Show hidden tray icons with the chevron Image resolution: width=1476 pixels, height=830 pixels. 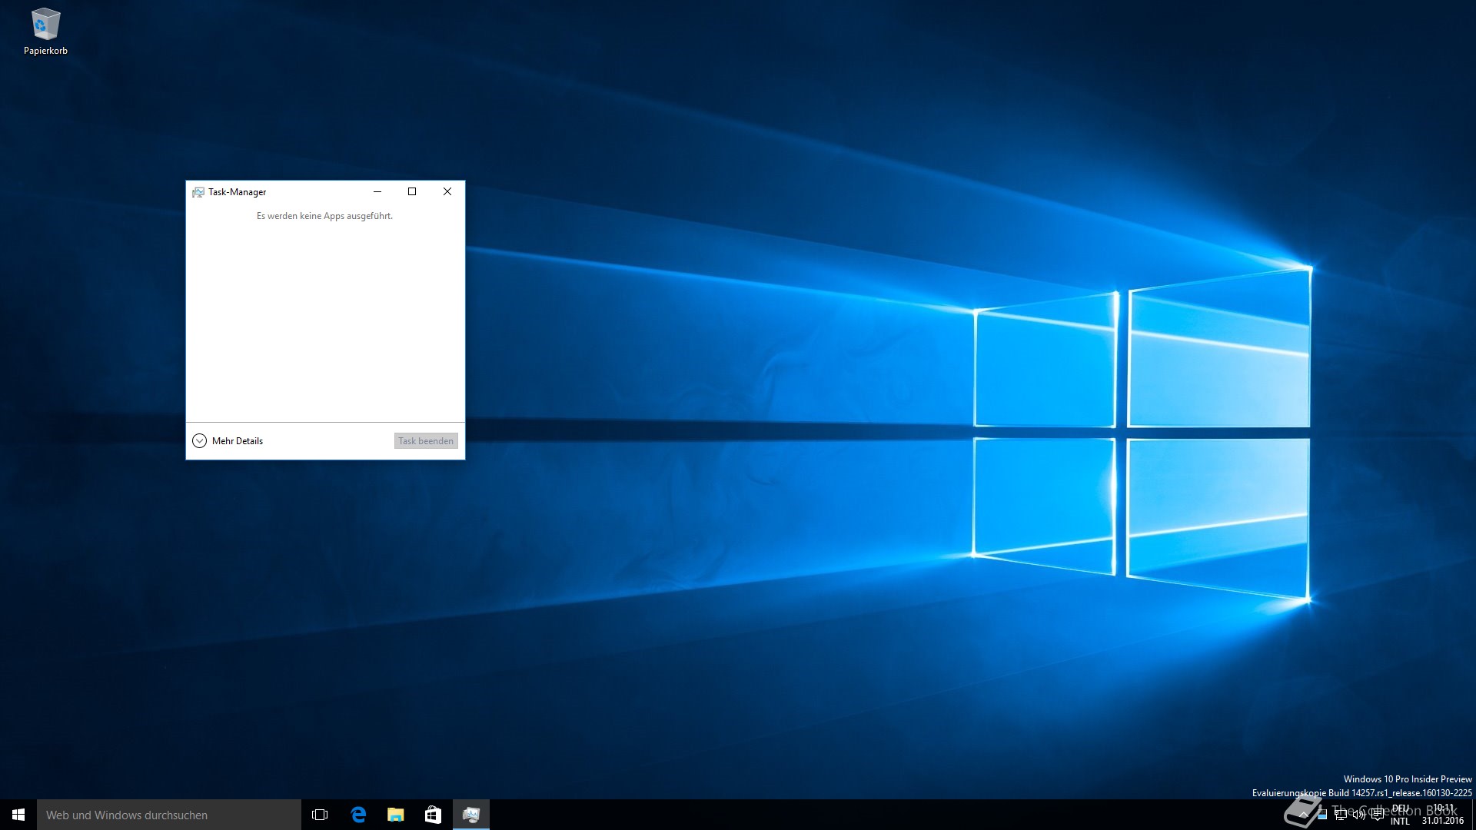(1304, 815)
